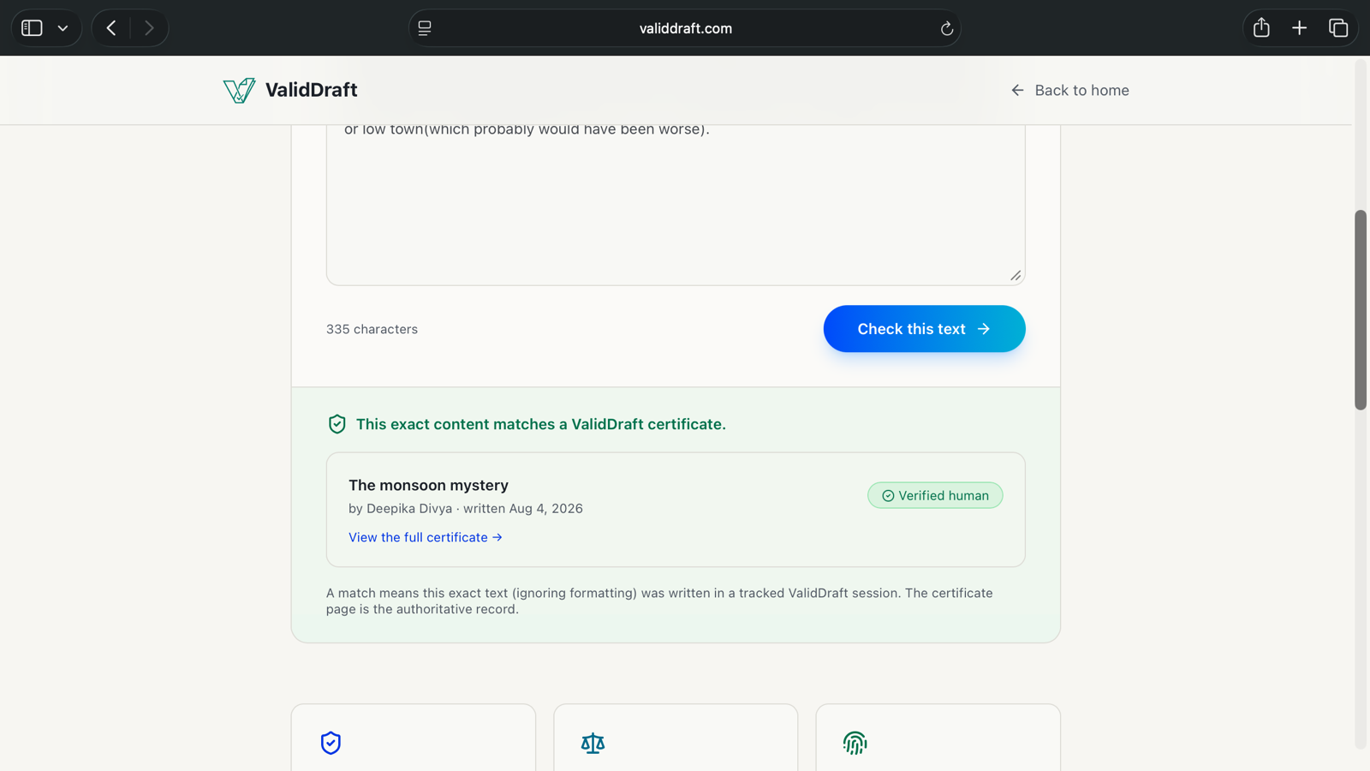The height and width of the screenshot is (771, 1370).
Task: Click the match explanation paragraph
Action: pyautogui.click(x=659, y=601)
